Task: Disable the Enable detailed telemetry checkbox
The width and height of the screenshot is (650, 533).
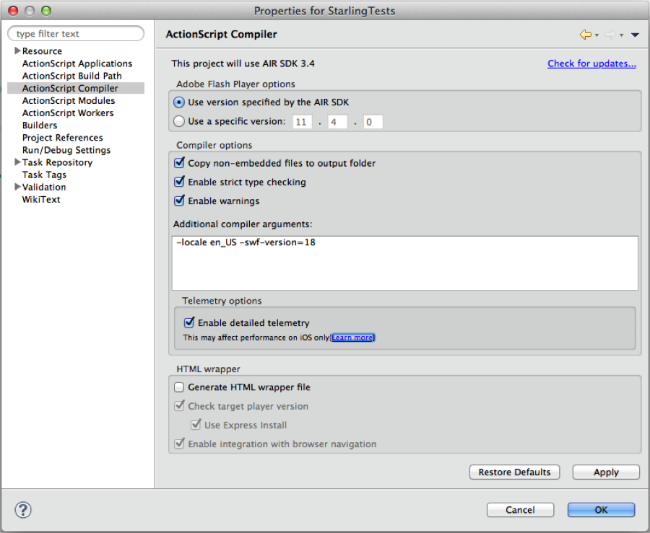Action: (189, 323)
